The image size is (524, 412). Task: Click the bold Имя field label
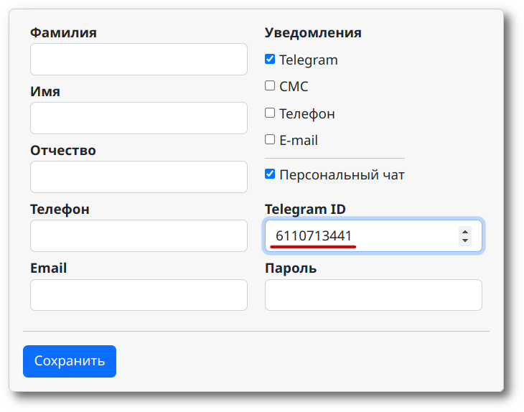point(45,91)
